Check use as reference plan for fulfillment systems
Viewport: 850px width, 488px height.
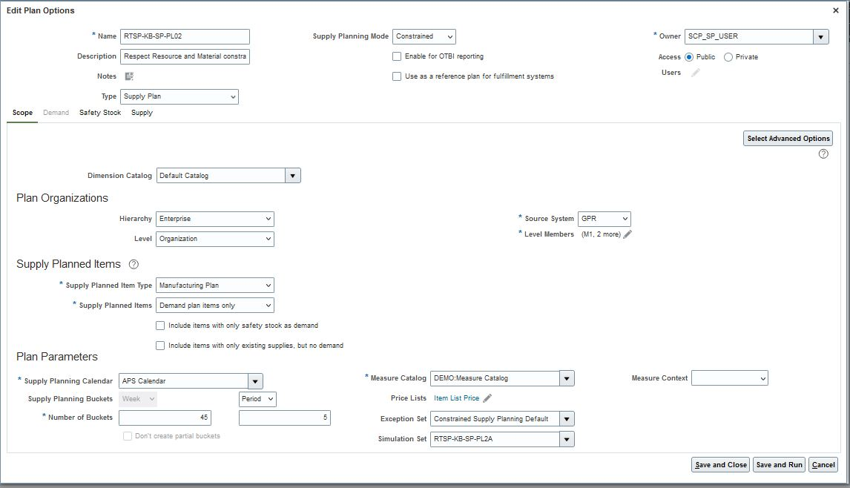(x=397, y=76)
